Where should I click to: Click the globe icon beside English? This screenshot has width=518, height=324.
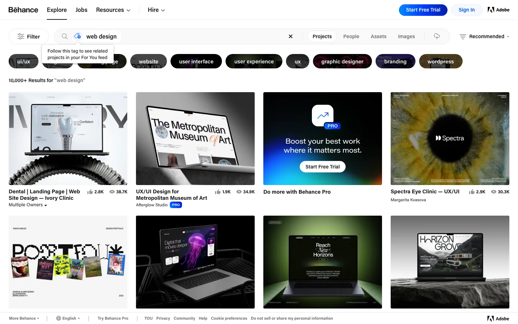[59, 318]
